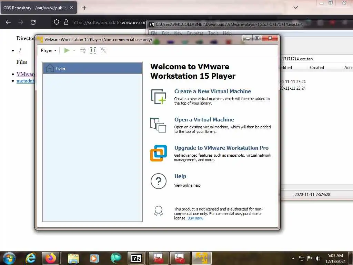The height and width of the screenshot is (265, 353).
Task: Click the Action Center flag icon
Action: [x=310, y=258]
